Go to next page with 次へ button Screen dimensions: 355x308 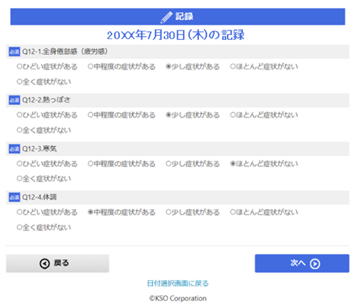pos(302,263)
